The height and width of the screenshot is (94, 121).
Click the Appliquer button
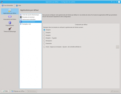(115, 91)
